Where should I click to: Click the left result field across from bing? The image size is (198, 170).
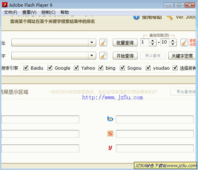(40, 119)
